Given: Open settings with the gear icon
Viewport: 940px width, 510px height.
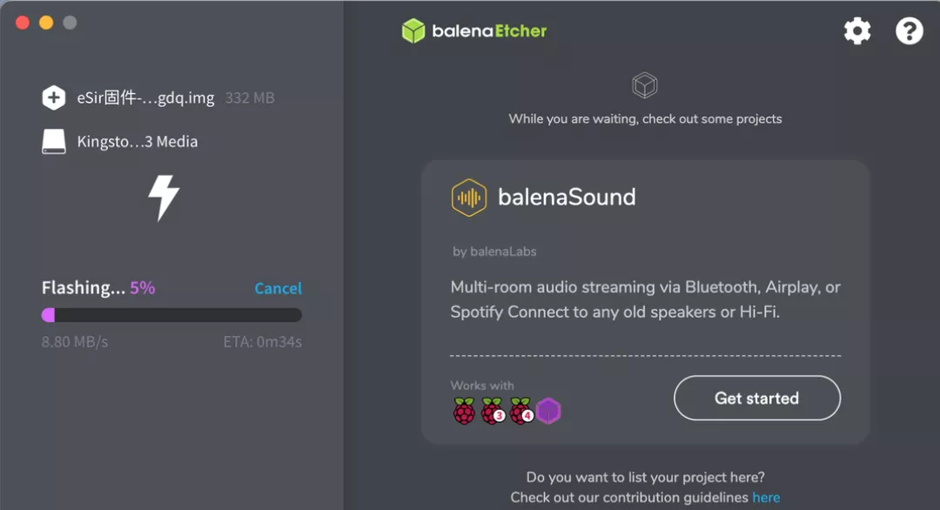Looking at the screenshot, I should (x=857, y=31).
